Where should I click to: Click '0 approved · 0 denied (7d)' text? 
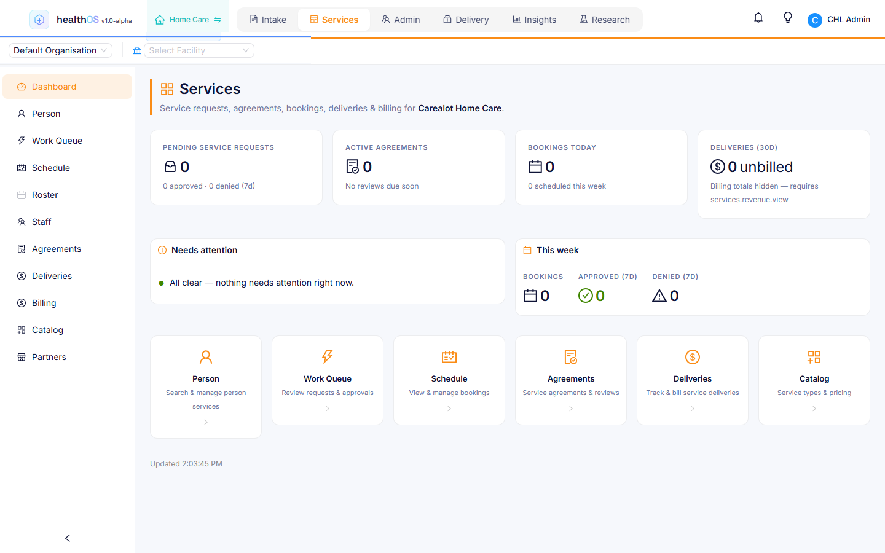click(209, 186)
